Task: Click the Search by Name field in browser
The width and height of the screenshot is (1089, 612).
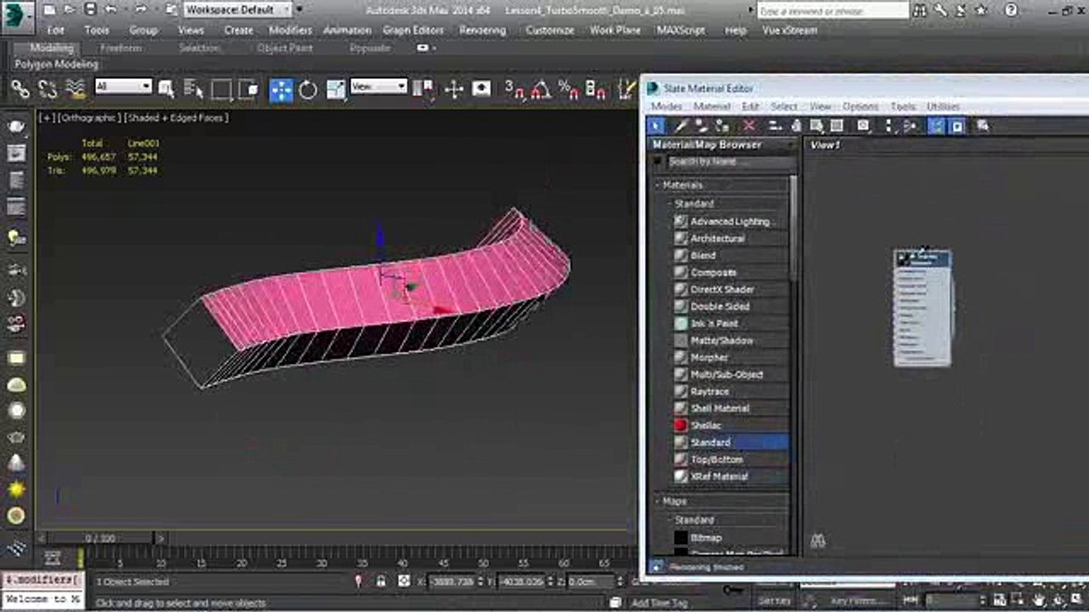Action: tap(731, 161)
